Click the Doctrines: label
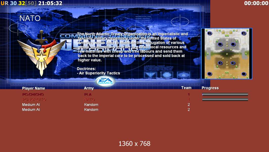Screen dimensions: 269x152 click(x=86, y=69)
